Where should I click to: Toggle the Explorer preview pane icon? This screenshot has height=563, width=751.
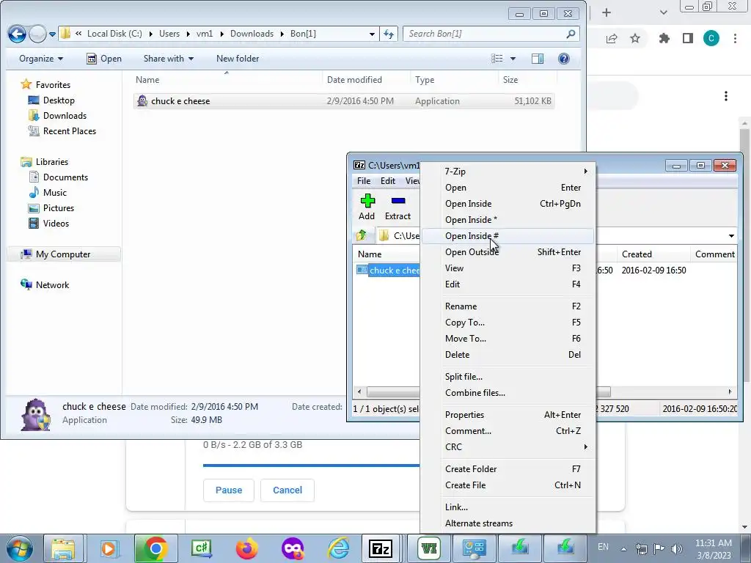538,59
